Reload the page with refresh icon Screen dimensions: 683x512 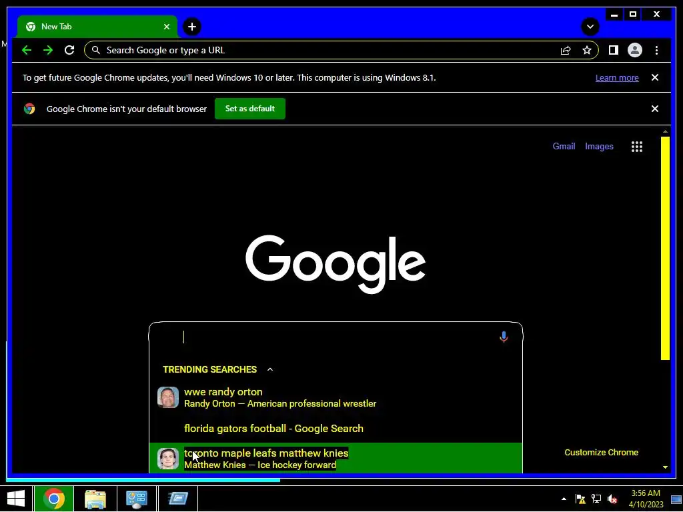click(69, 50)
